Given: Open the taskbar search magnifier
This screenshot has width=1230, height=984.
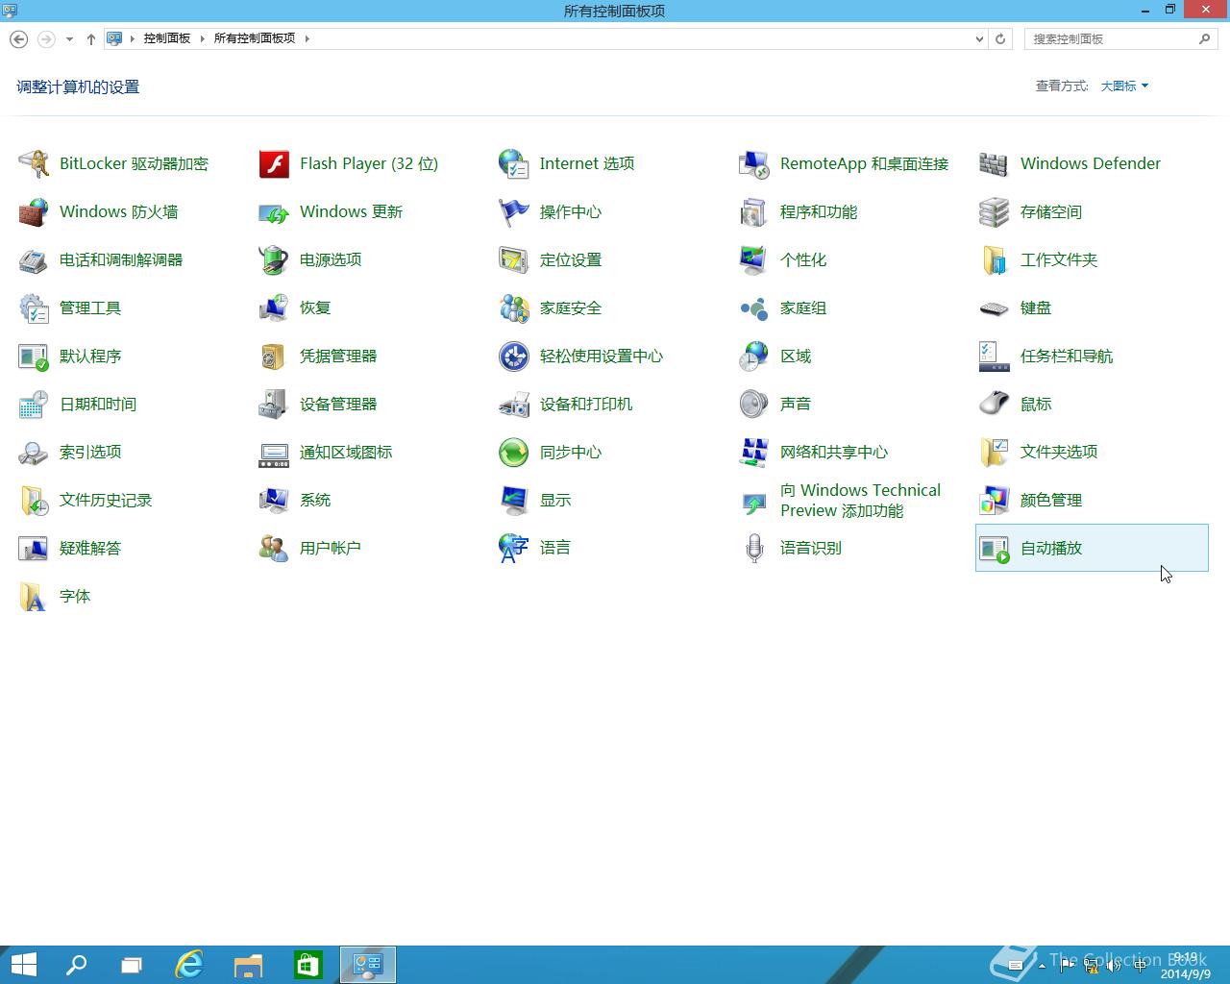Looking at the screenshot, I should click(76, 965).
